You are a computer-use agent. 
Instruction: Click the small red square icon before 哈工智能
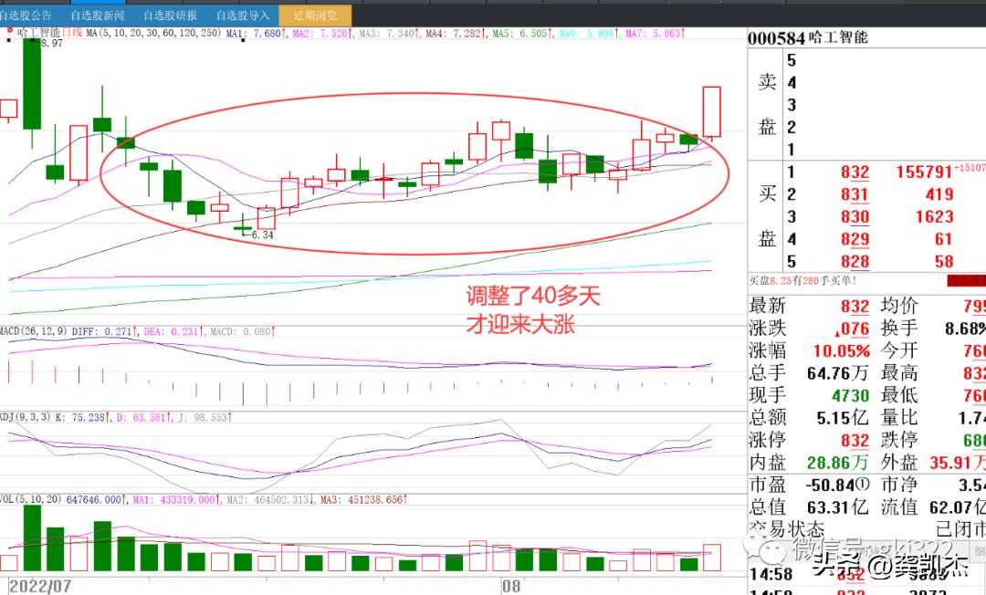click(x=9, y=29)
